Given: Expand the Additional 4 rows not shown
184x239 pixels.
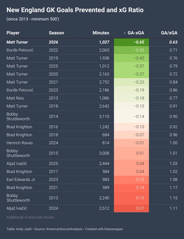Looking at the screenshot, I should (31, 217).
